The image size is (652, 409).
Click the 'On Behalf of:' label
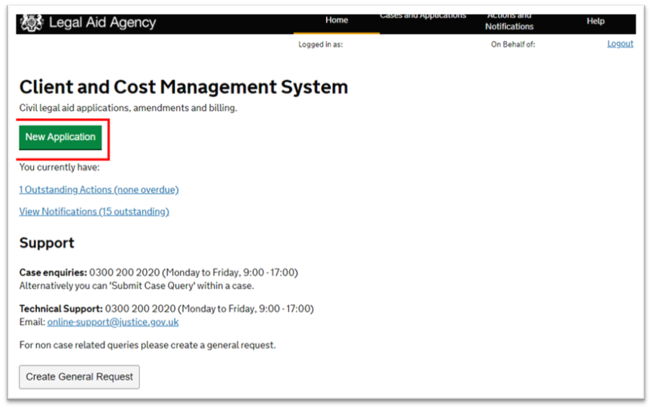point(513,45)
